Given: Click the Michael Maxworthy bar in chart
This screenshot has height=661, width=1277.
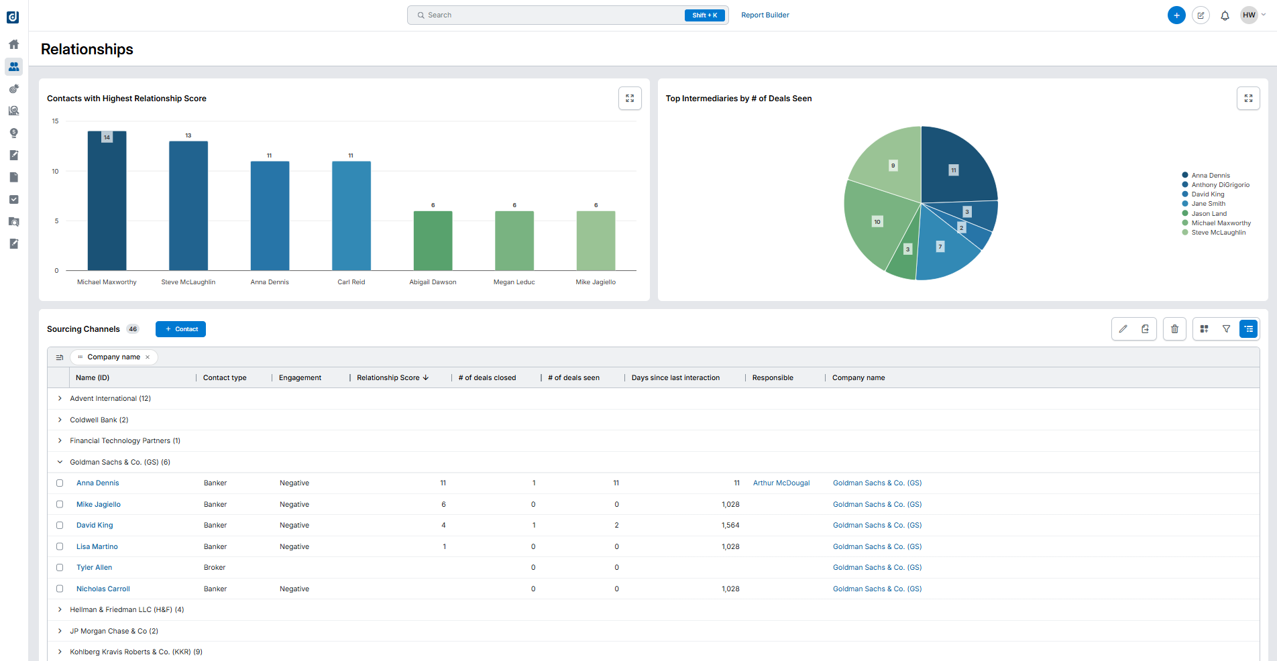Looking at the screenshot, I should click(107, 201).
